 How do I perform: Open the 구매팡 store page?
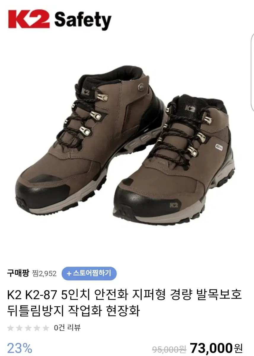point(18,273)
